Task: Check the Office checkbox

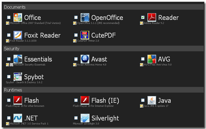Action: 9,17
